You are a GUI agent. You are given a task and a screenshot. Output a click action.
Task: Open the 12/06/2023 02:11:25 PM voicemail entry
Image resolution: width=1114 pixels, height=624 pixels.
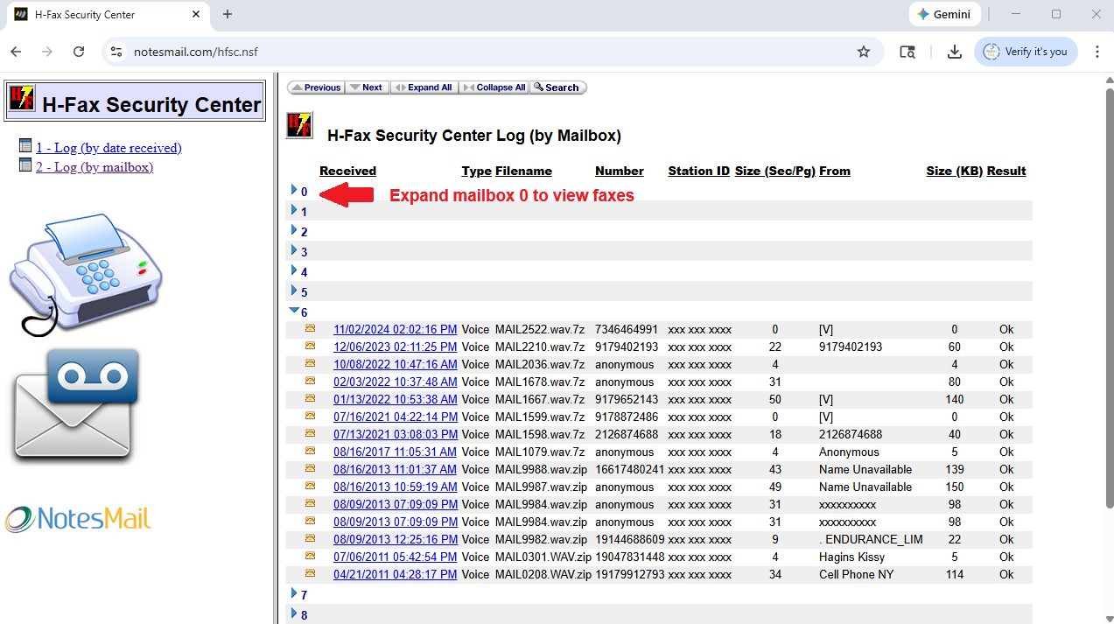(x=395, y=347)
